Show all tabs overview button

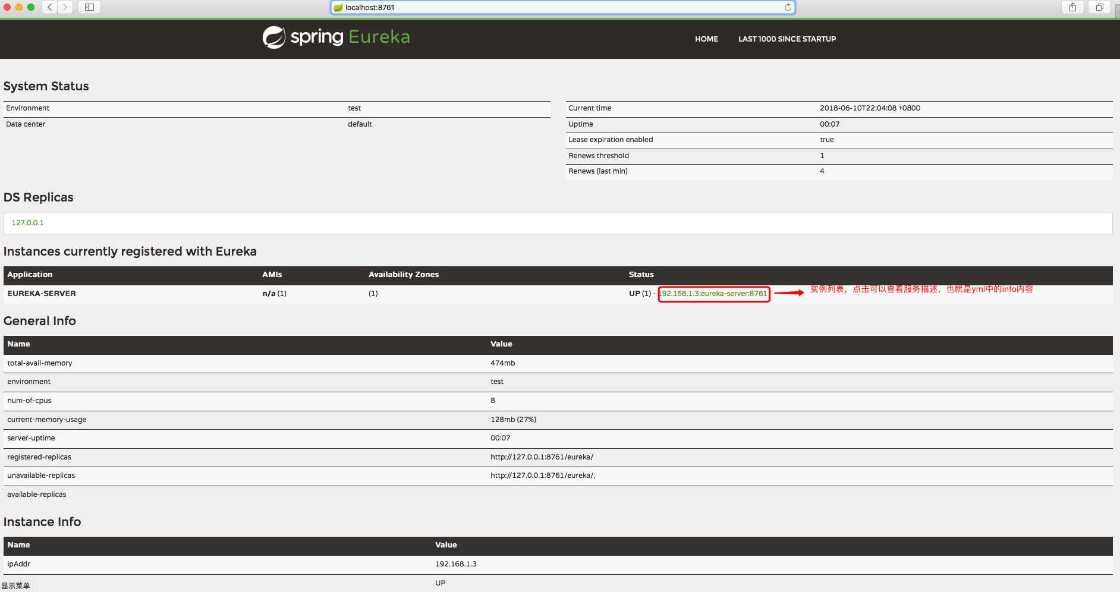1099,7
